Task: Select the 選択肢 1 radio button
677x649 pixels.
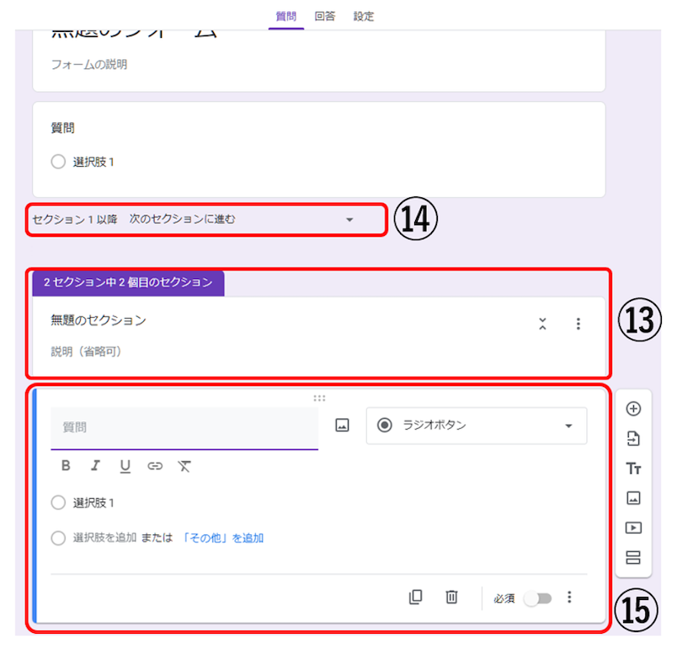Action: (58, 502)
